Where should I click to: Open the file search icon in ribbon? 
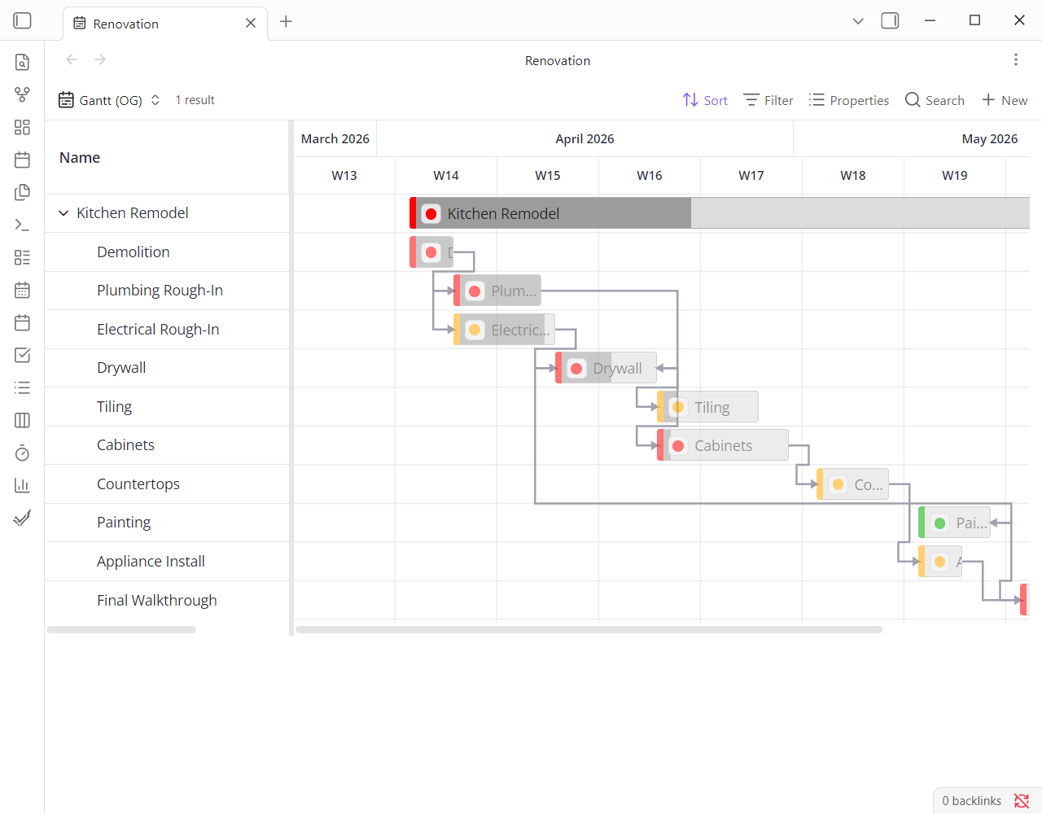[x=22, y=62]
